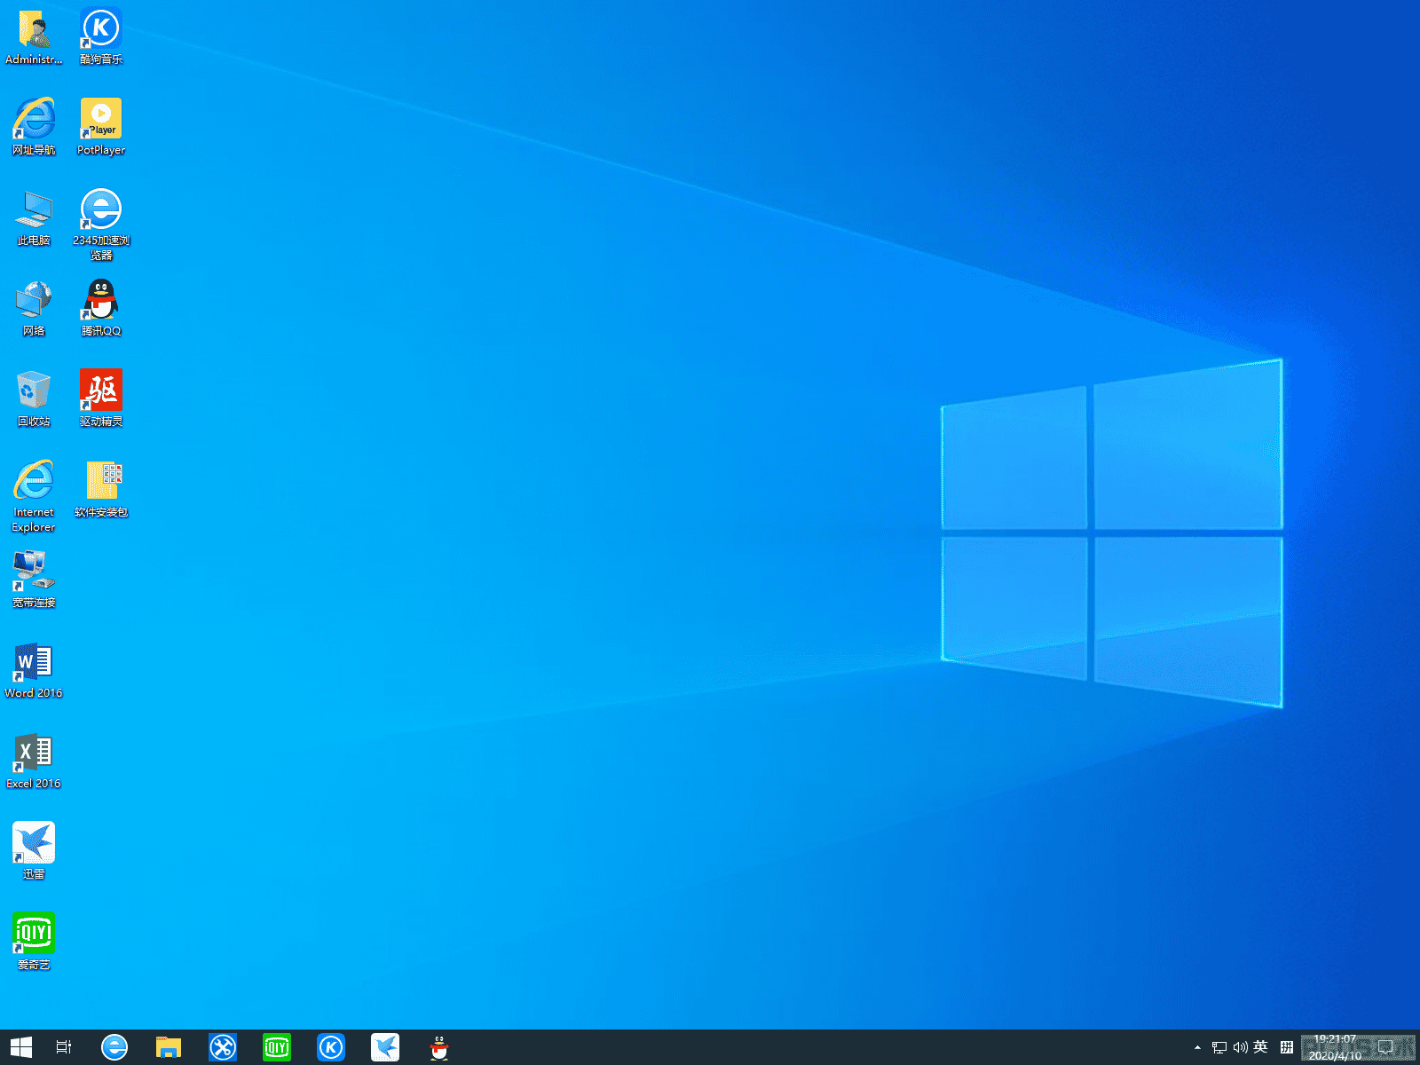Image resolution: width=1420 pixels, height=1065 pixels.
Task: Select the Internet Explorer desktop icon
Action: pos(34,497)
